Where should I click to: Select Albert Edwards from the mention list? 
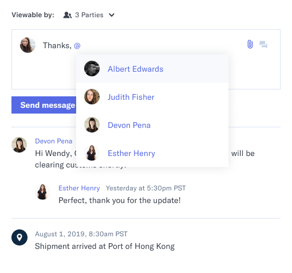click(x=152, y=69)
